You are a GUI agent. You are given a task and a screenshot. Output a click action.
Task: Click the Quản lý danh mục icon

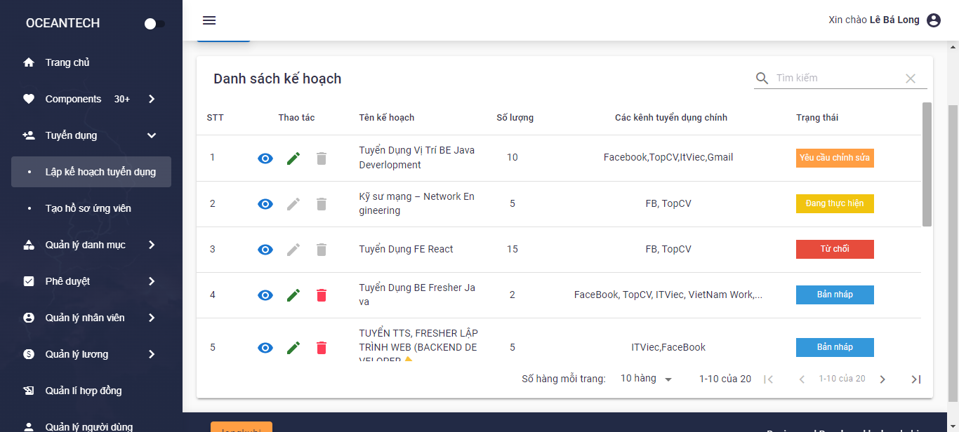point(29,245)
